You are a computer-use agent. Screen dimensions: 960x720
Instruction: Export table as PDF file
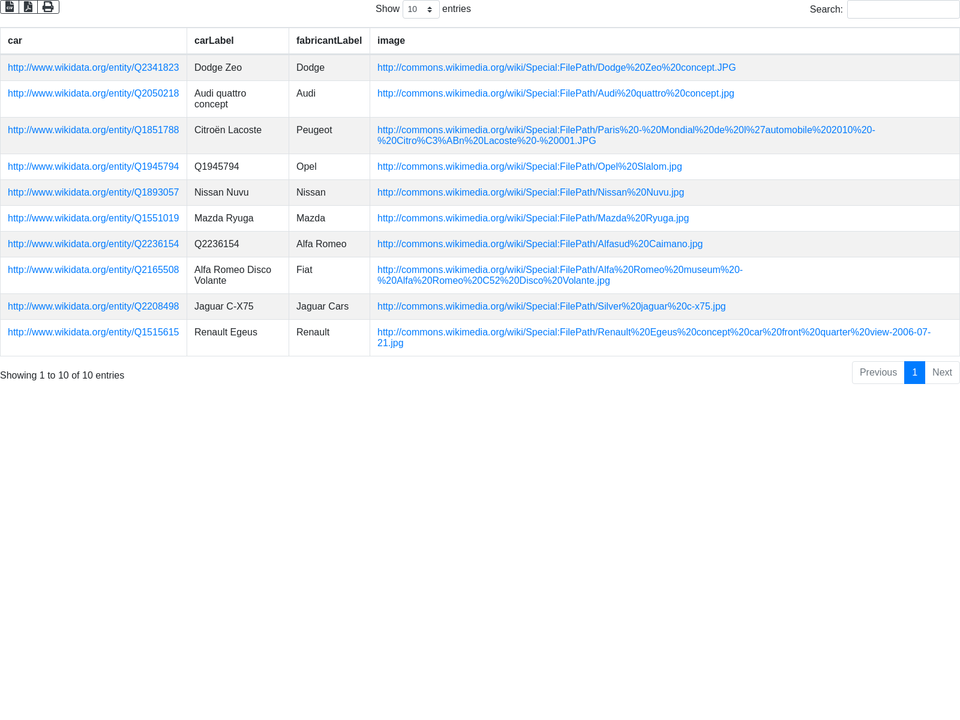[x=28, y=7]
